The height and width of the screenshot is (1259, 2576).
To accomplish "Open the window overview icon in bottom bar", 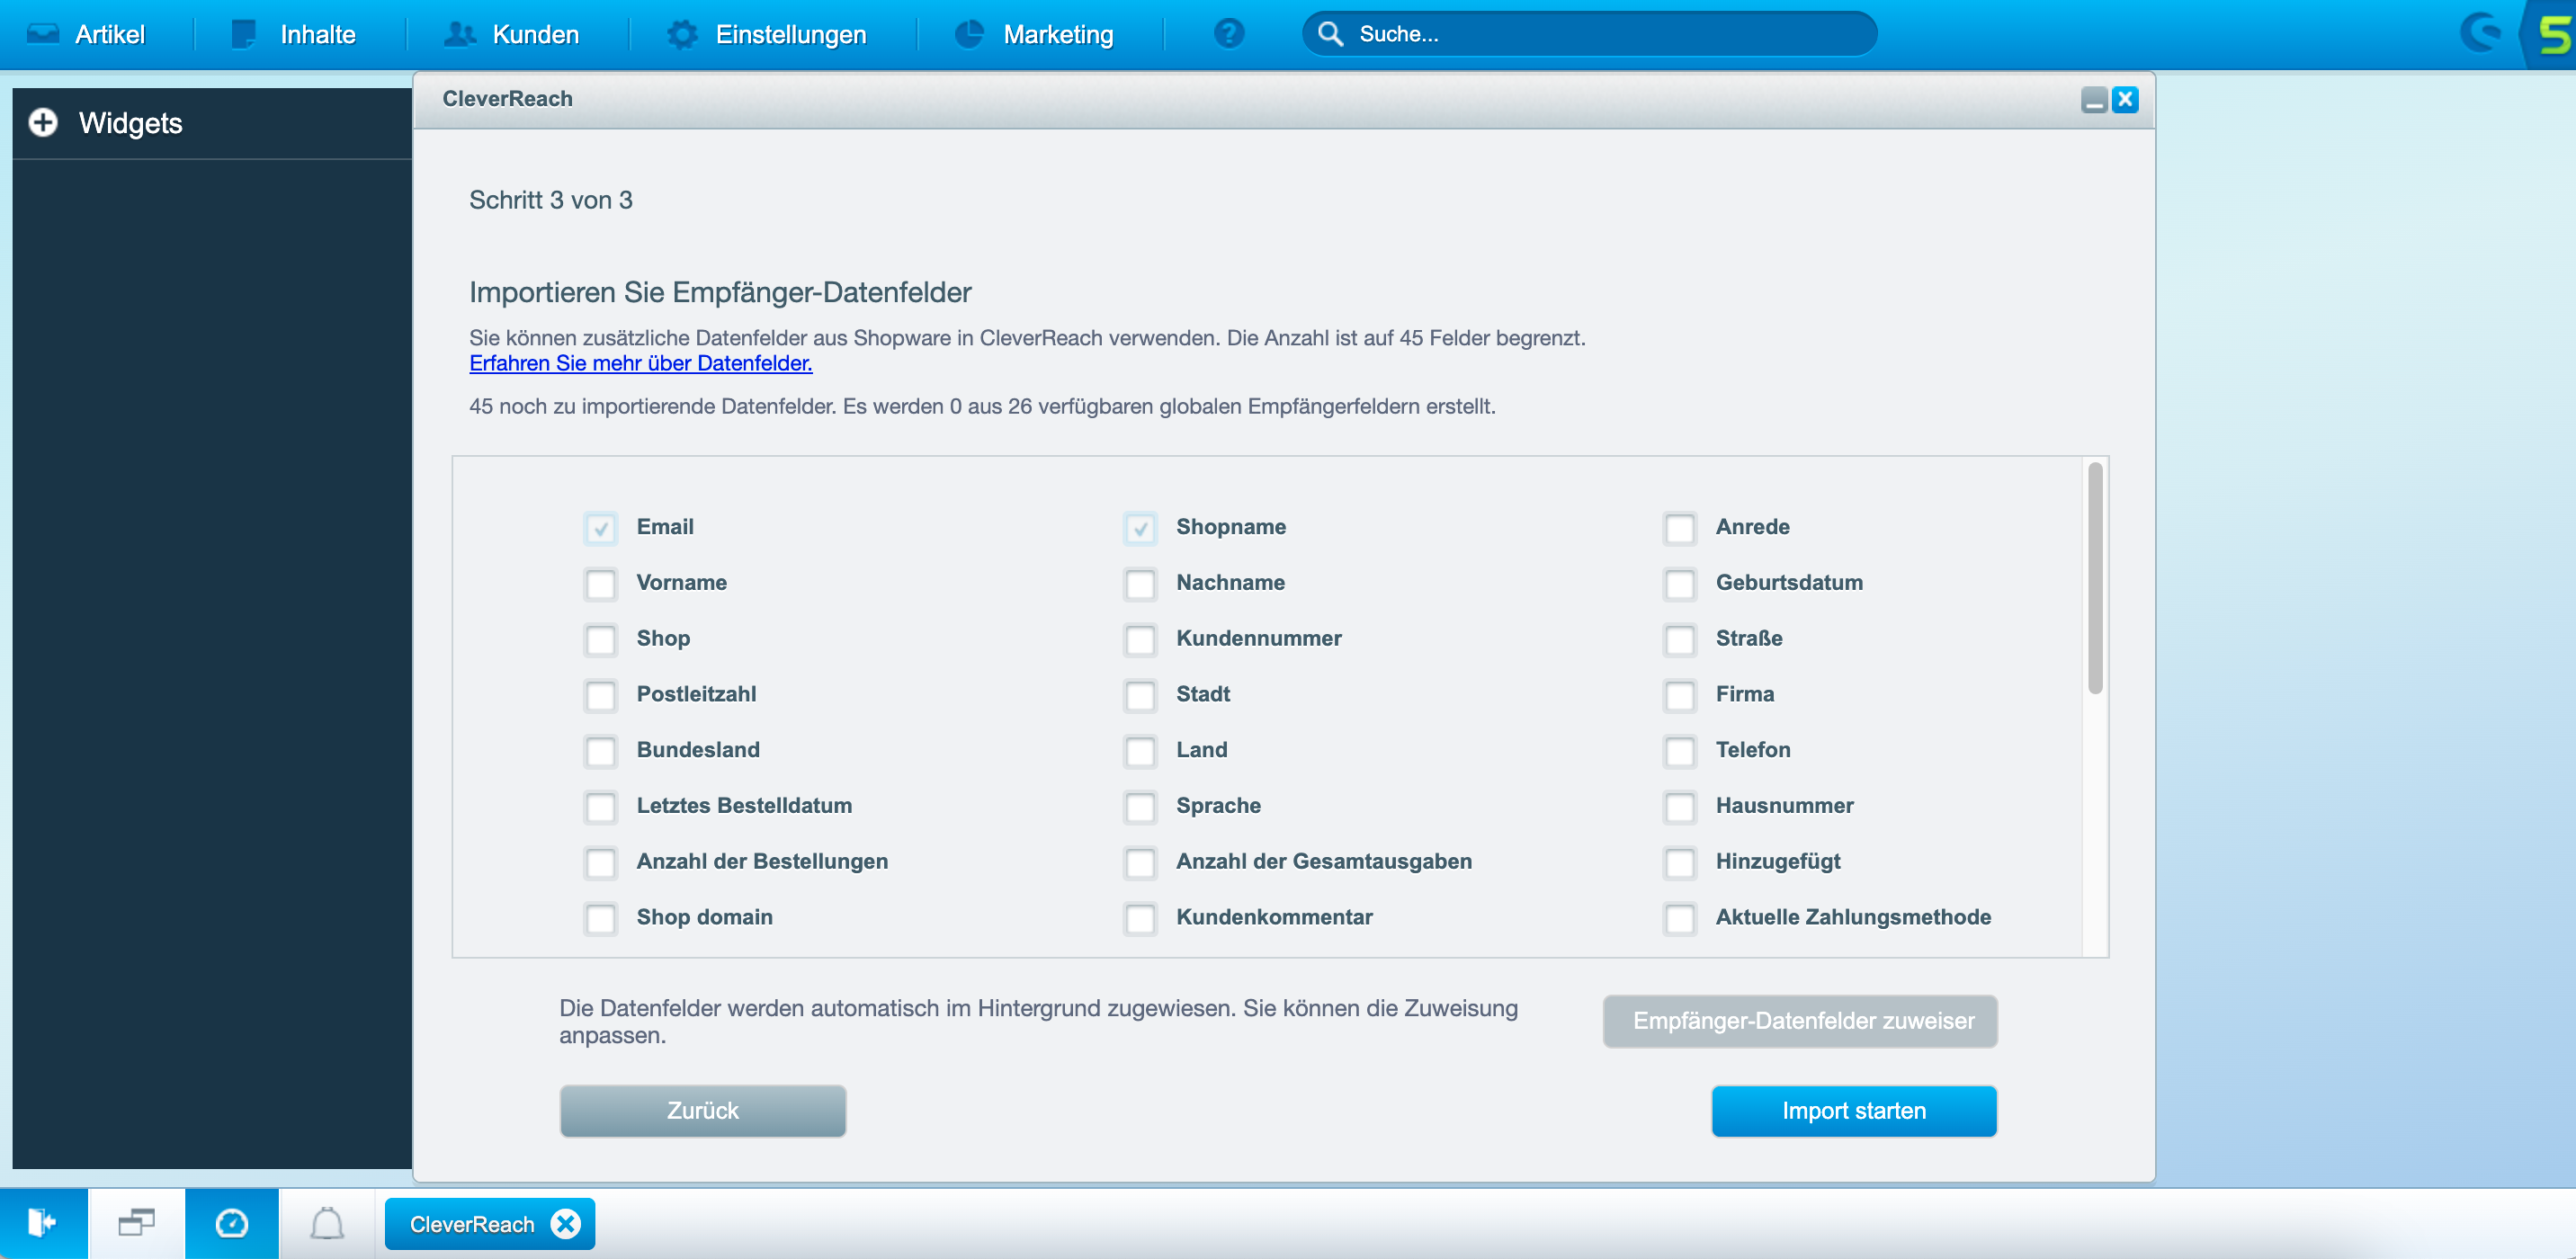I will [136, 1223].
